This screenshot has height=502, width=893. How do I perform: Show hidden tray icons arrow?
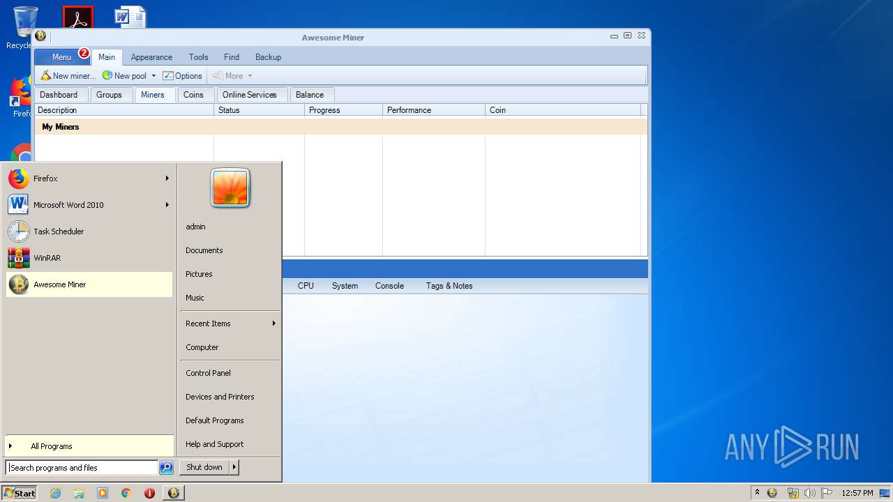click(757, 493)
